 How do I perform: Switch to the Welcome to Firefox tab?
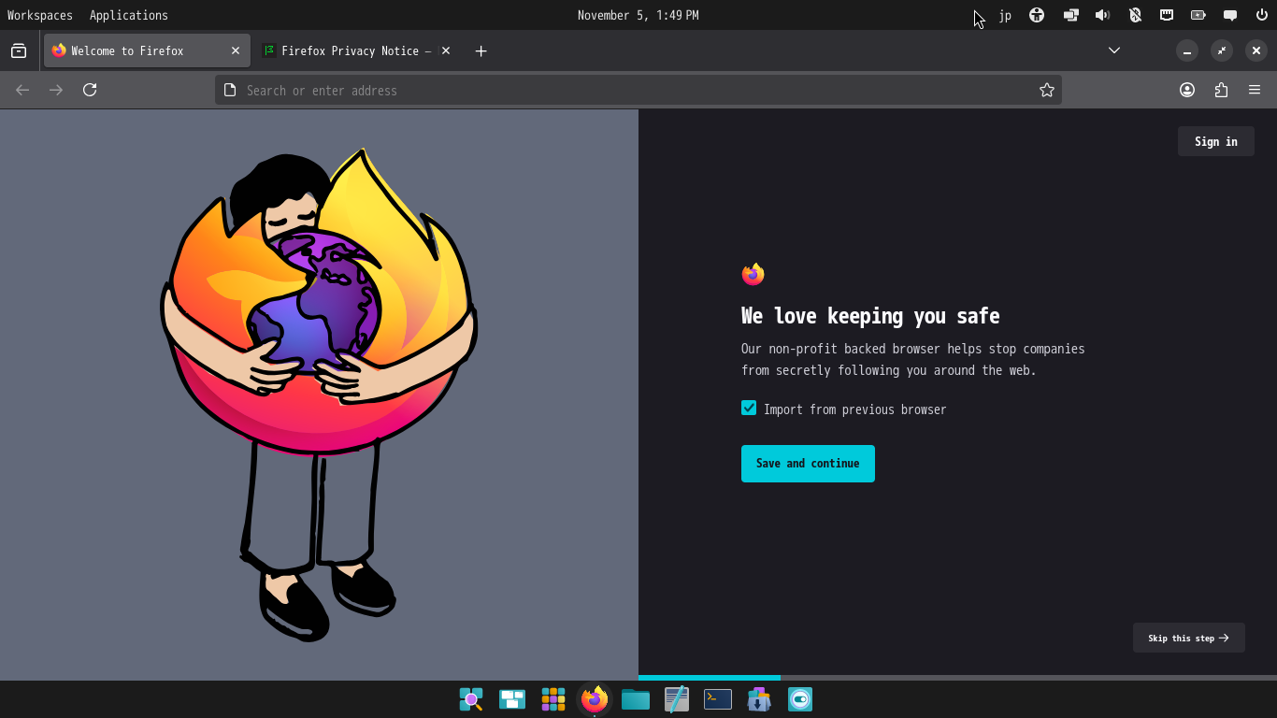(147, 50)
